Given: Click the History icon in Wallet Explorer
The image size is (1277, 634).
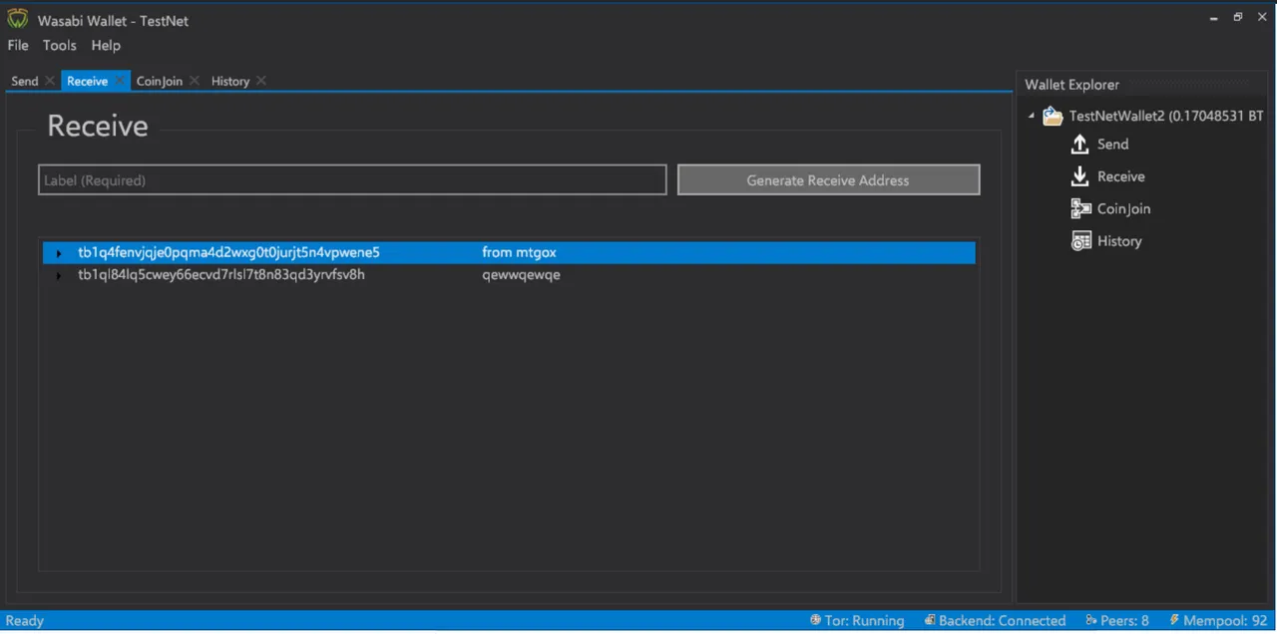Looking at the screenshot, I should point(1080,241).
